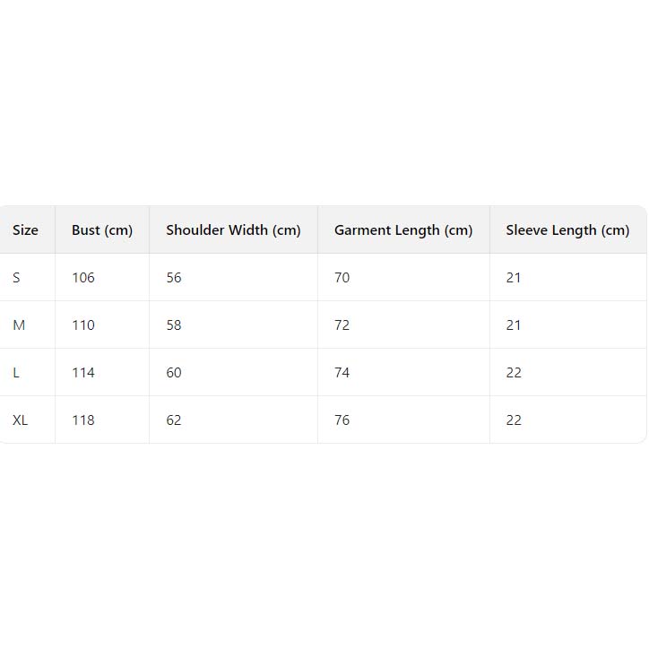Screen dimensions: 649x649
Task: Click the Garment Length (cm) header
Action: (x=403, y=230)
